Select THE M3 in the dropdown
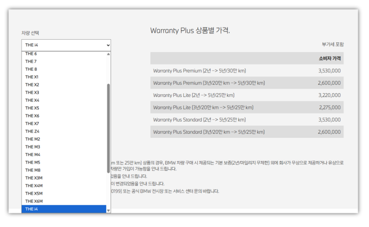This screenshot has width=369, height=227. pos(33,147)
